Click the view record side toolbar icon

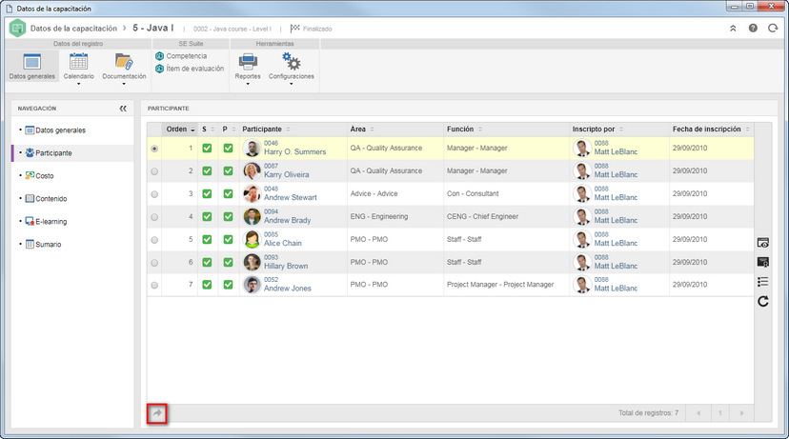(763, 243)
